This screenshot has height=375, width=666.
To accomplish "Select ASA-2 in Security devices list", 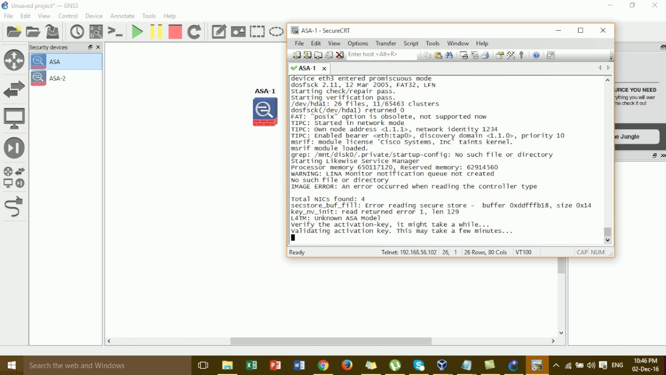I will (x=66, y=78).
